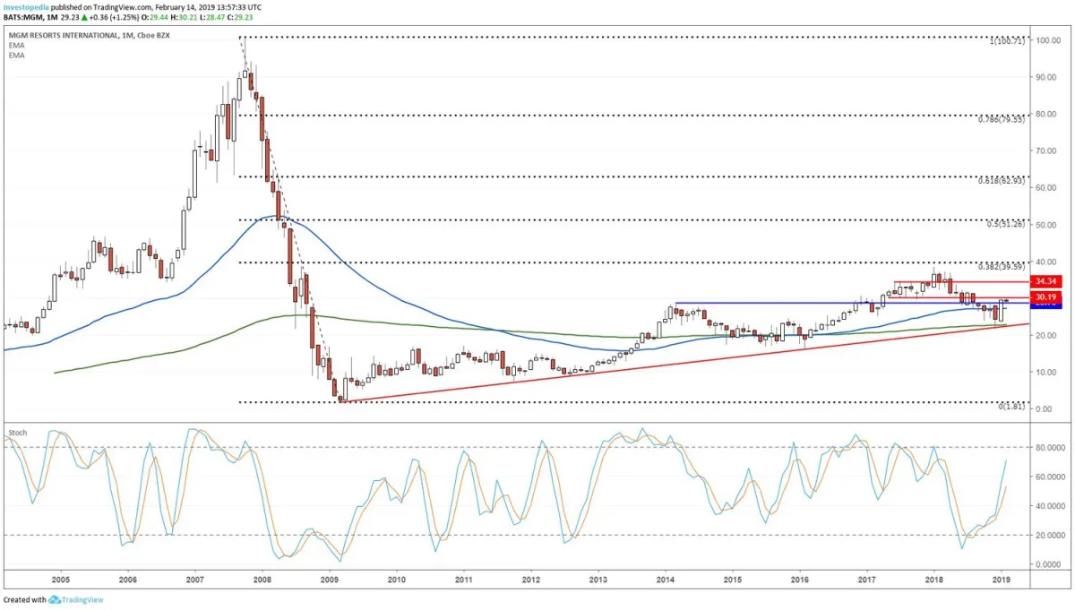Click the 2008 year on the time axis
Image resolution: width=1075 pixels, height=610 pixels.
[262, 580]
